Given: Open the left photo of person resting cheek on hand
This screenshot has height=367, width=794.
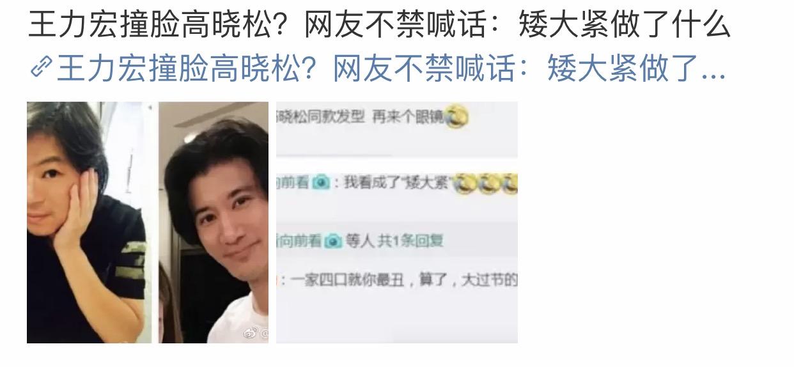Looking at the screenshot, I should 89,223.
